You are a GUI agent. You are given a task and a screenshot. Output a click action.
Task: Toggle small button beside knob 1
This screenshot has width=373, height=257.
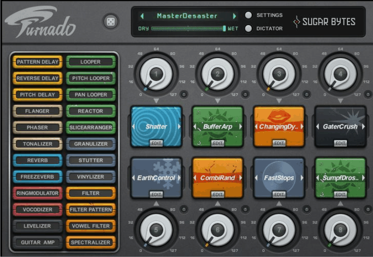tap(184, 94)
